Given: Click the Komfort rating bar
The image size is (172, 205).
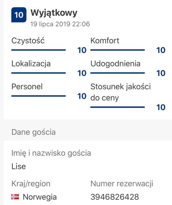Looking at the screenshot, I should pos(118,50).
